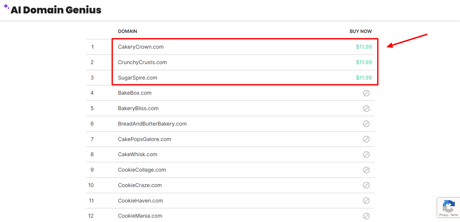Buy CakeryCrown.com for $11.99

pos(364,47)
